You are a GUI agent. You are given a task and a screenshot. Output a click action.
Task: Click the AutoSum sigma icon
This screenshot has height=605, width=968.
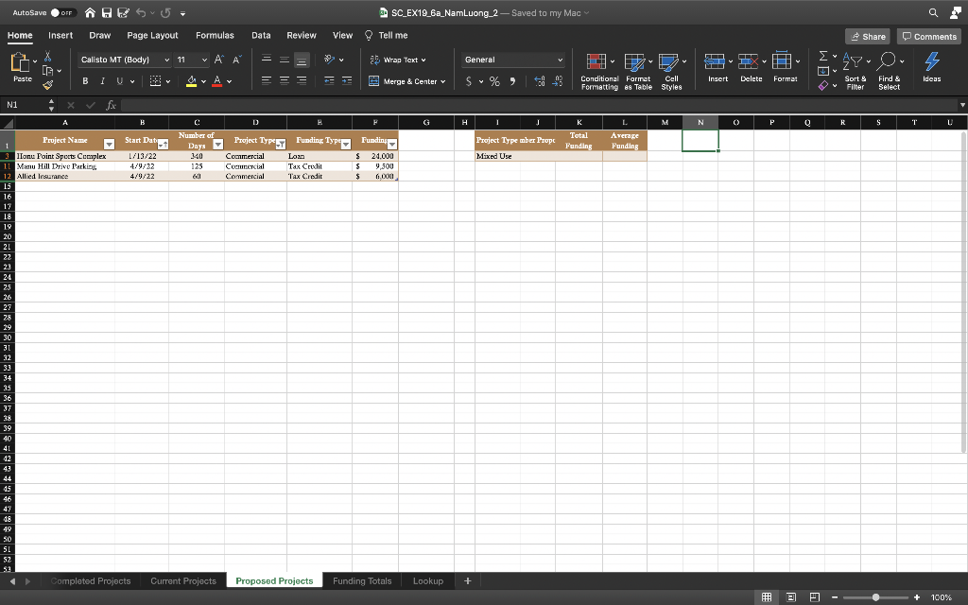pos(821,59)
